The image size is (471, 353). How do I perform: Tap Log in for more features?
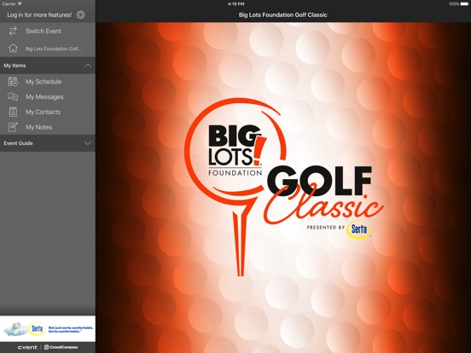pos(39,14)
